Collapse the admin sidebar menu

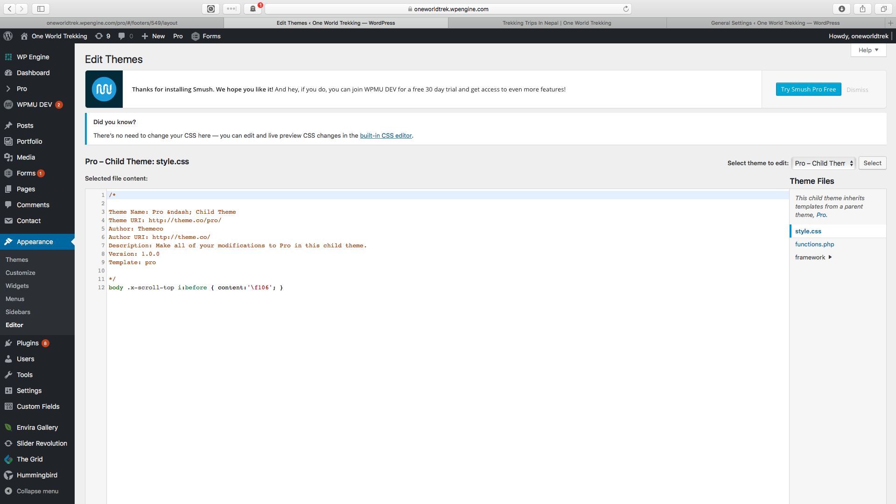37,491
